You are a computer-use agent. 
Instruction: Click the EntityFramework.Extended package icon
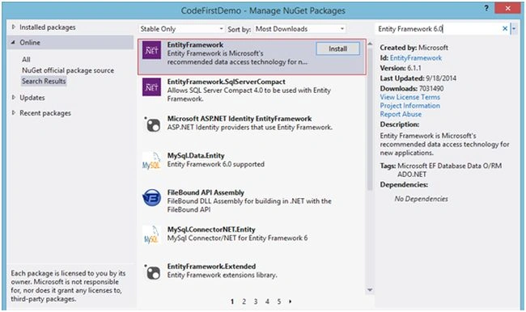click(152, 272)
